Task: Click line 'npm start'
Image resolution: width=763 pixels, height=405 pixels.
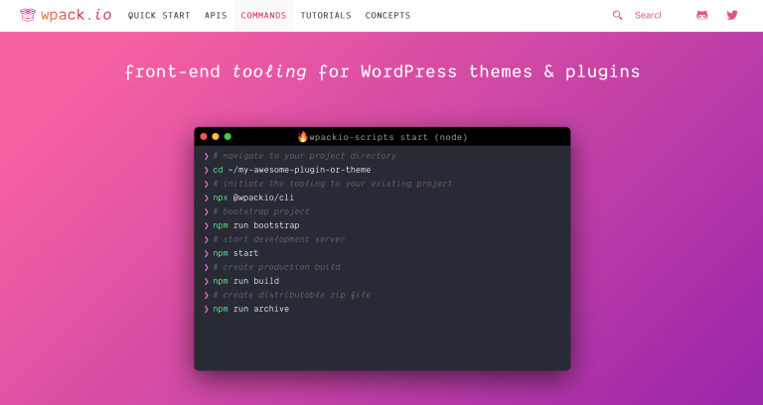Action: tap(235, 253)
